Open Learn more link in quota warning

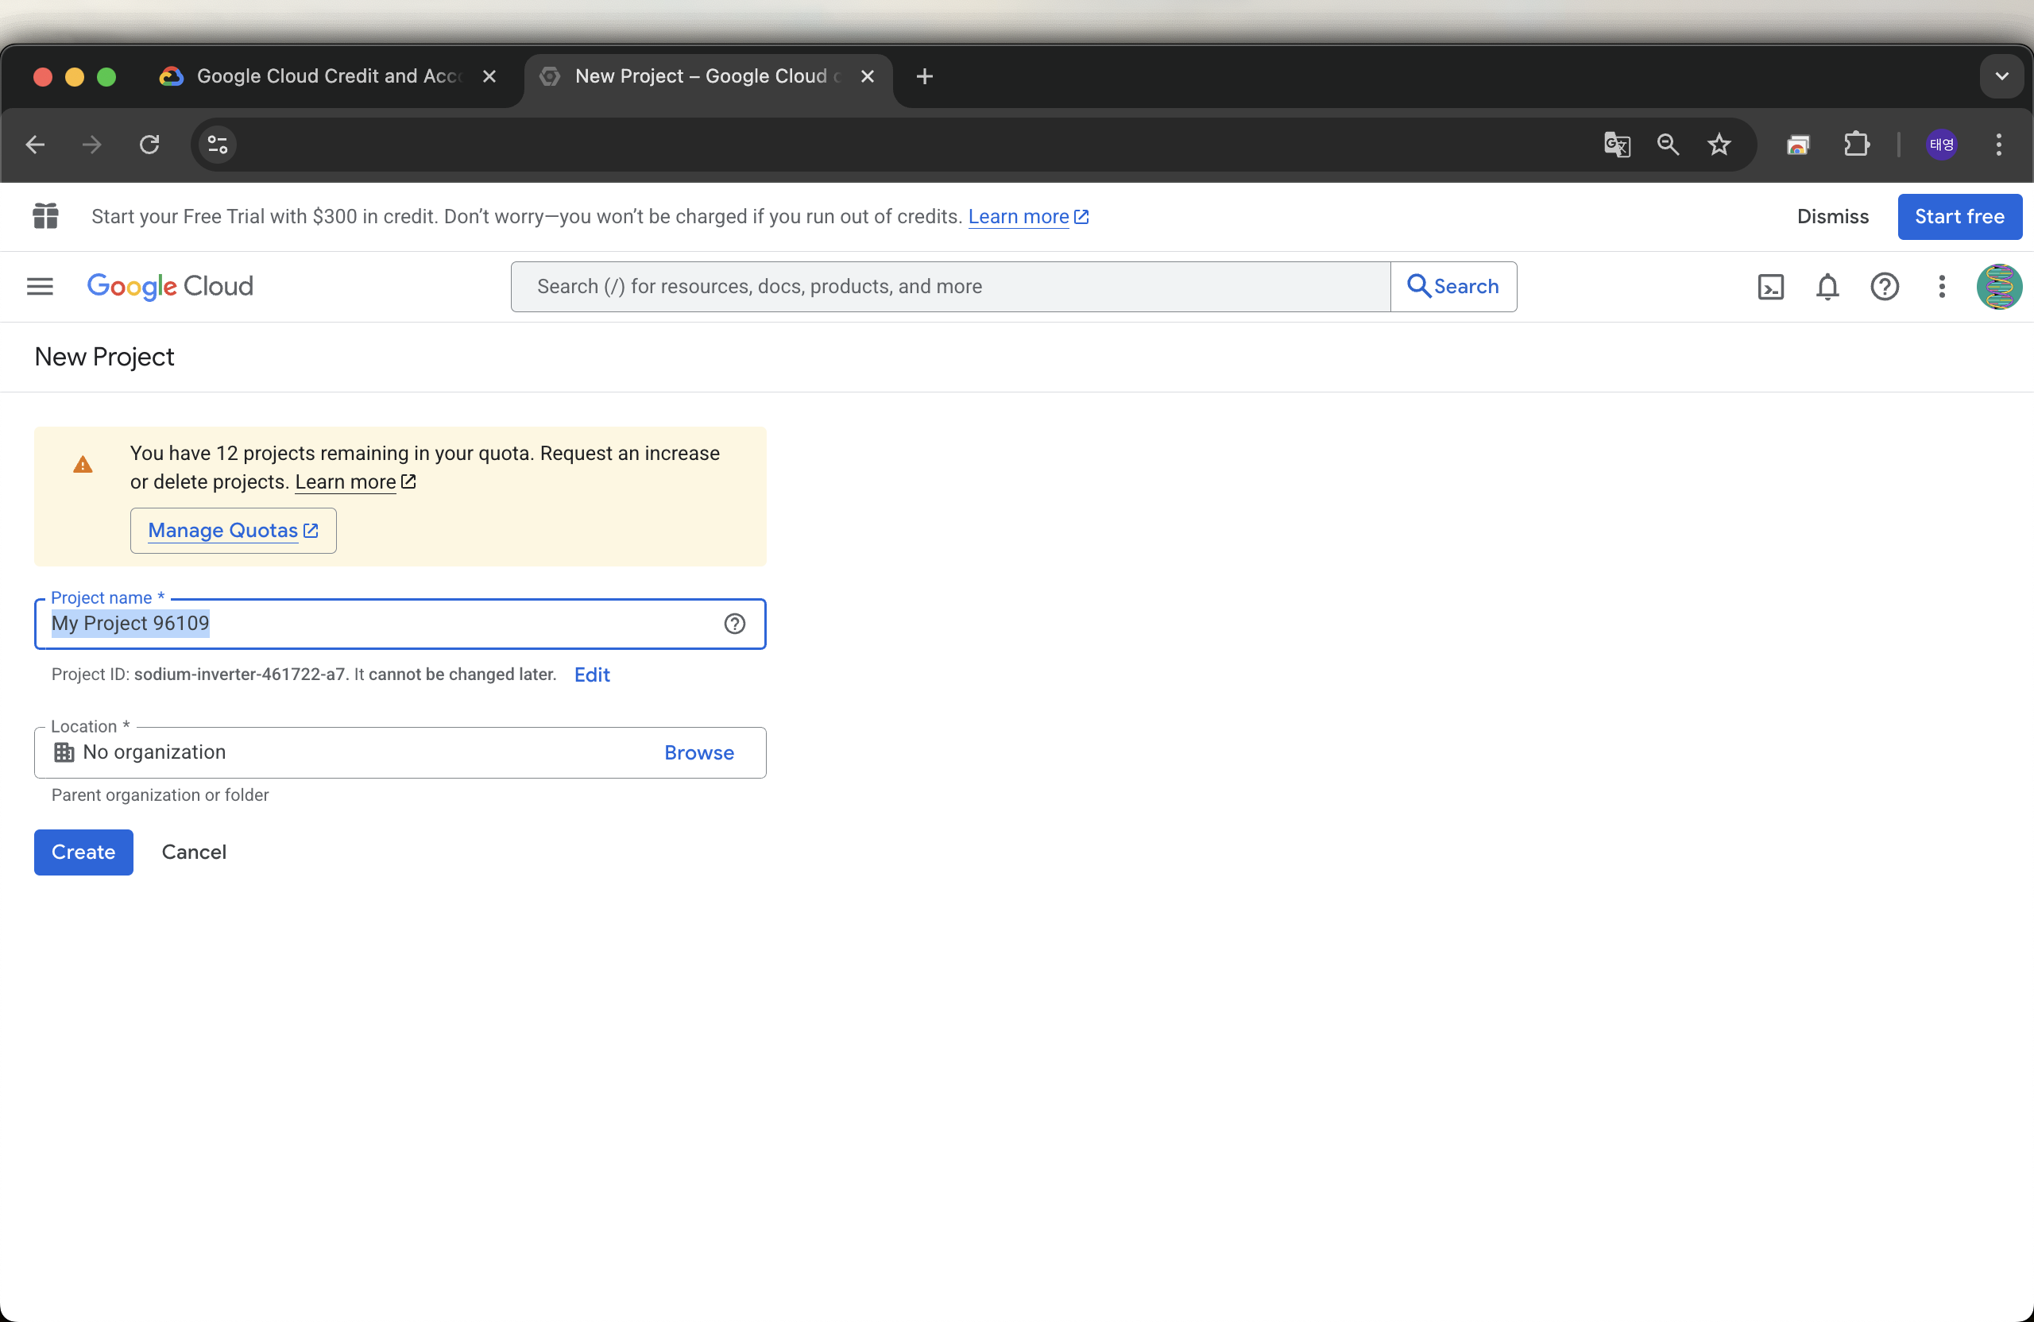click(354, 482)
